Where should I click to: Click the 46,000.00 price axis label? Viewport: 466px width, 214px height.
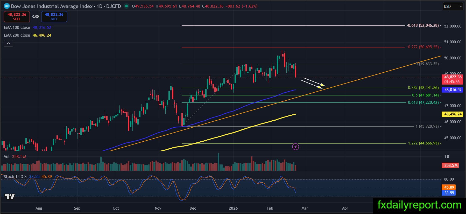tap(453, 122)
